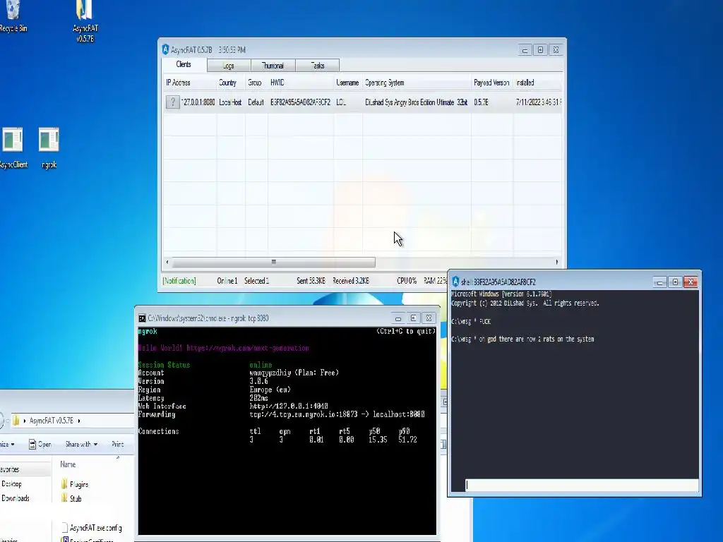Open the Recycle Bin desktop icon
This screenshot has width=723, height=542.
(x=13, y=16)
